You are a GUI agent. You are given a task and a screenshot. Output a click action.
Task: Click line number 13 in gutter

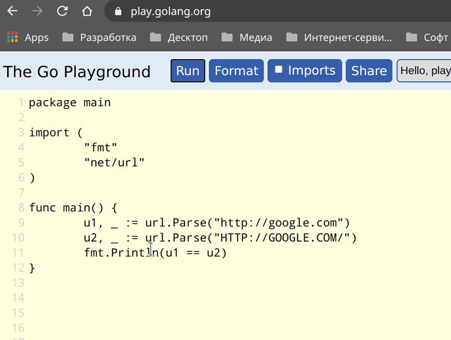18,283
